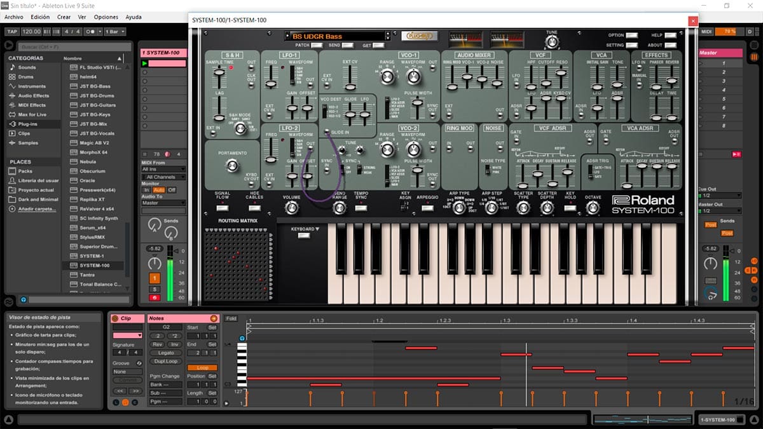Select Serum_x64 plug-in in list
Viewport: 763px width, 429px height.
click(93, 228)
